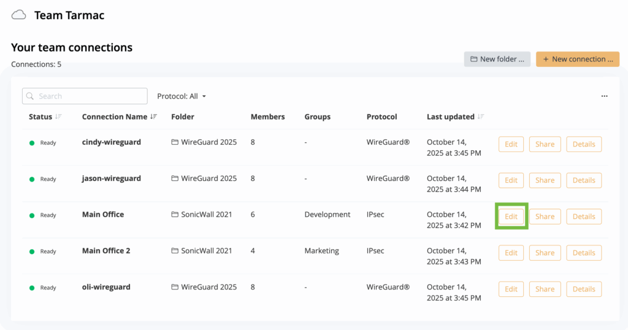
Task: Click the magnifier icon in search box
Action: 30,96
